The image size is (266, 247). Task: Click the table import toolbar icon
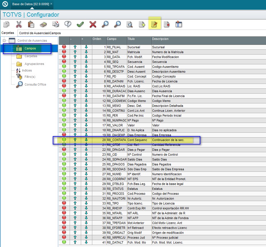click(x=179, y=24)
